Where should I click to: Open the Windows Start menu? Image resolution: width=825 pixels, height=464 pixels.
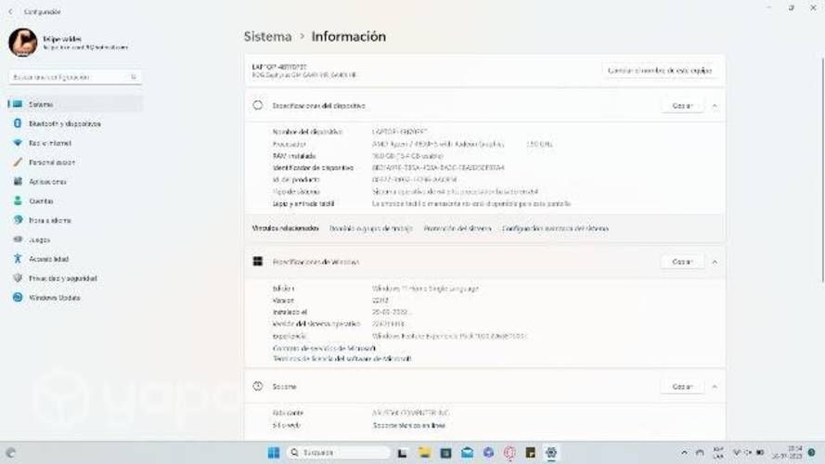[274, 453]
